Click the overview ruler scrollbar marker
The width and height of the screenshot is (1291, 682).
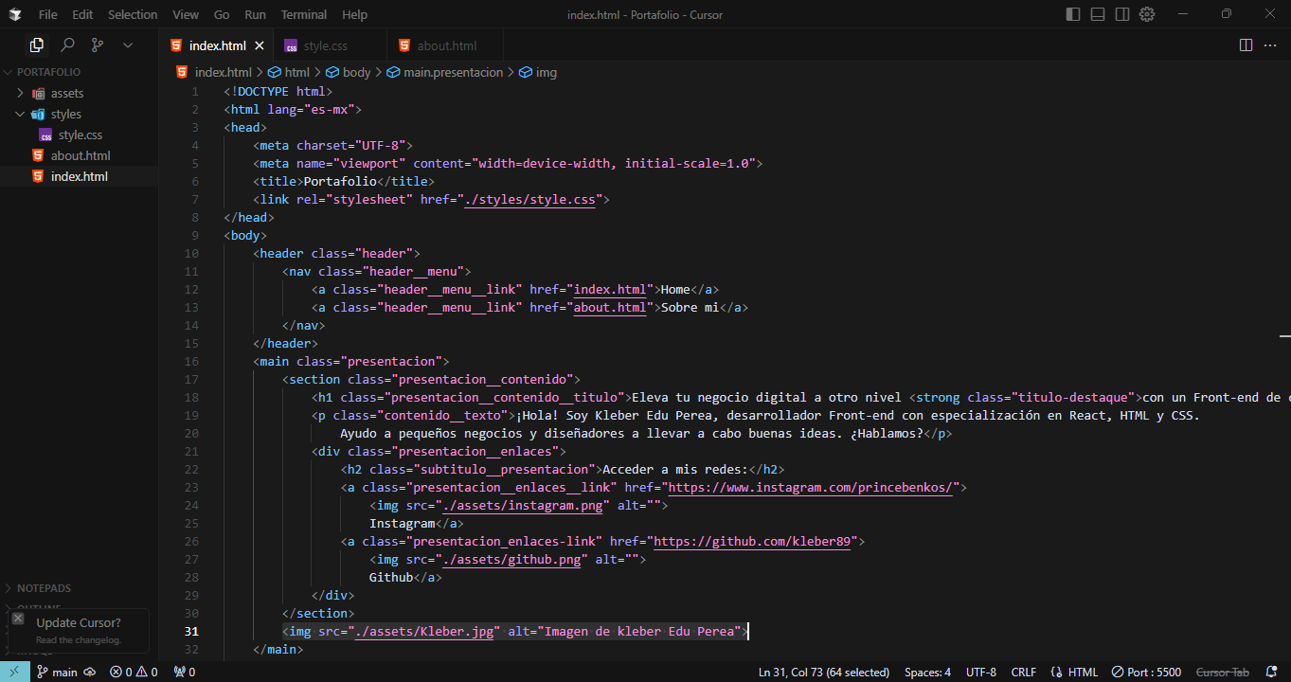[x=1285, y=335]
